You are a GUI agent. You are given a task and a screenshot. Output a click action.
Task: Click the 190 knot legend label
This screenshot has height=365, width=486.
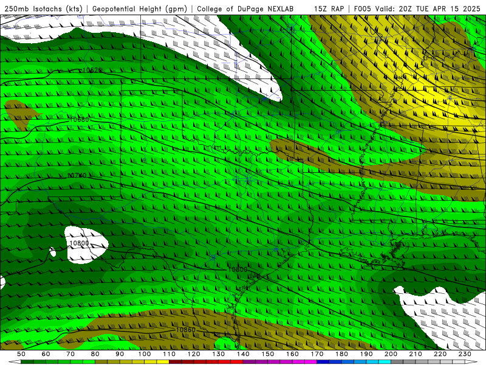tap(366, 354)
